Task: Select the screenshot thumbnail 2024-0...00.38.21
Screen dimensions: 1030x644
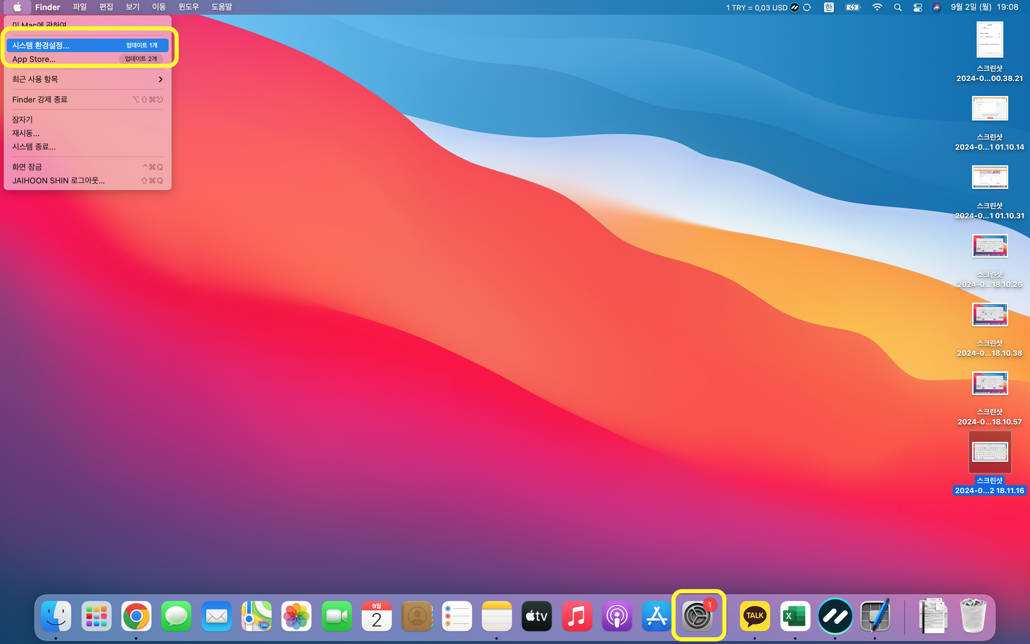Action: (x=990, y=40)
